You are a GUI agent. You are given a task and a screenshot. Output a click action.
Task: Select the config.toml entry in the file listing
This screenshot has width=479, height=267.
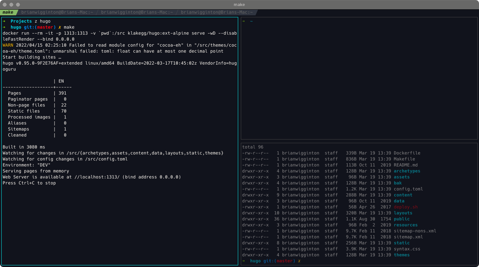click(408, 189)
